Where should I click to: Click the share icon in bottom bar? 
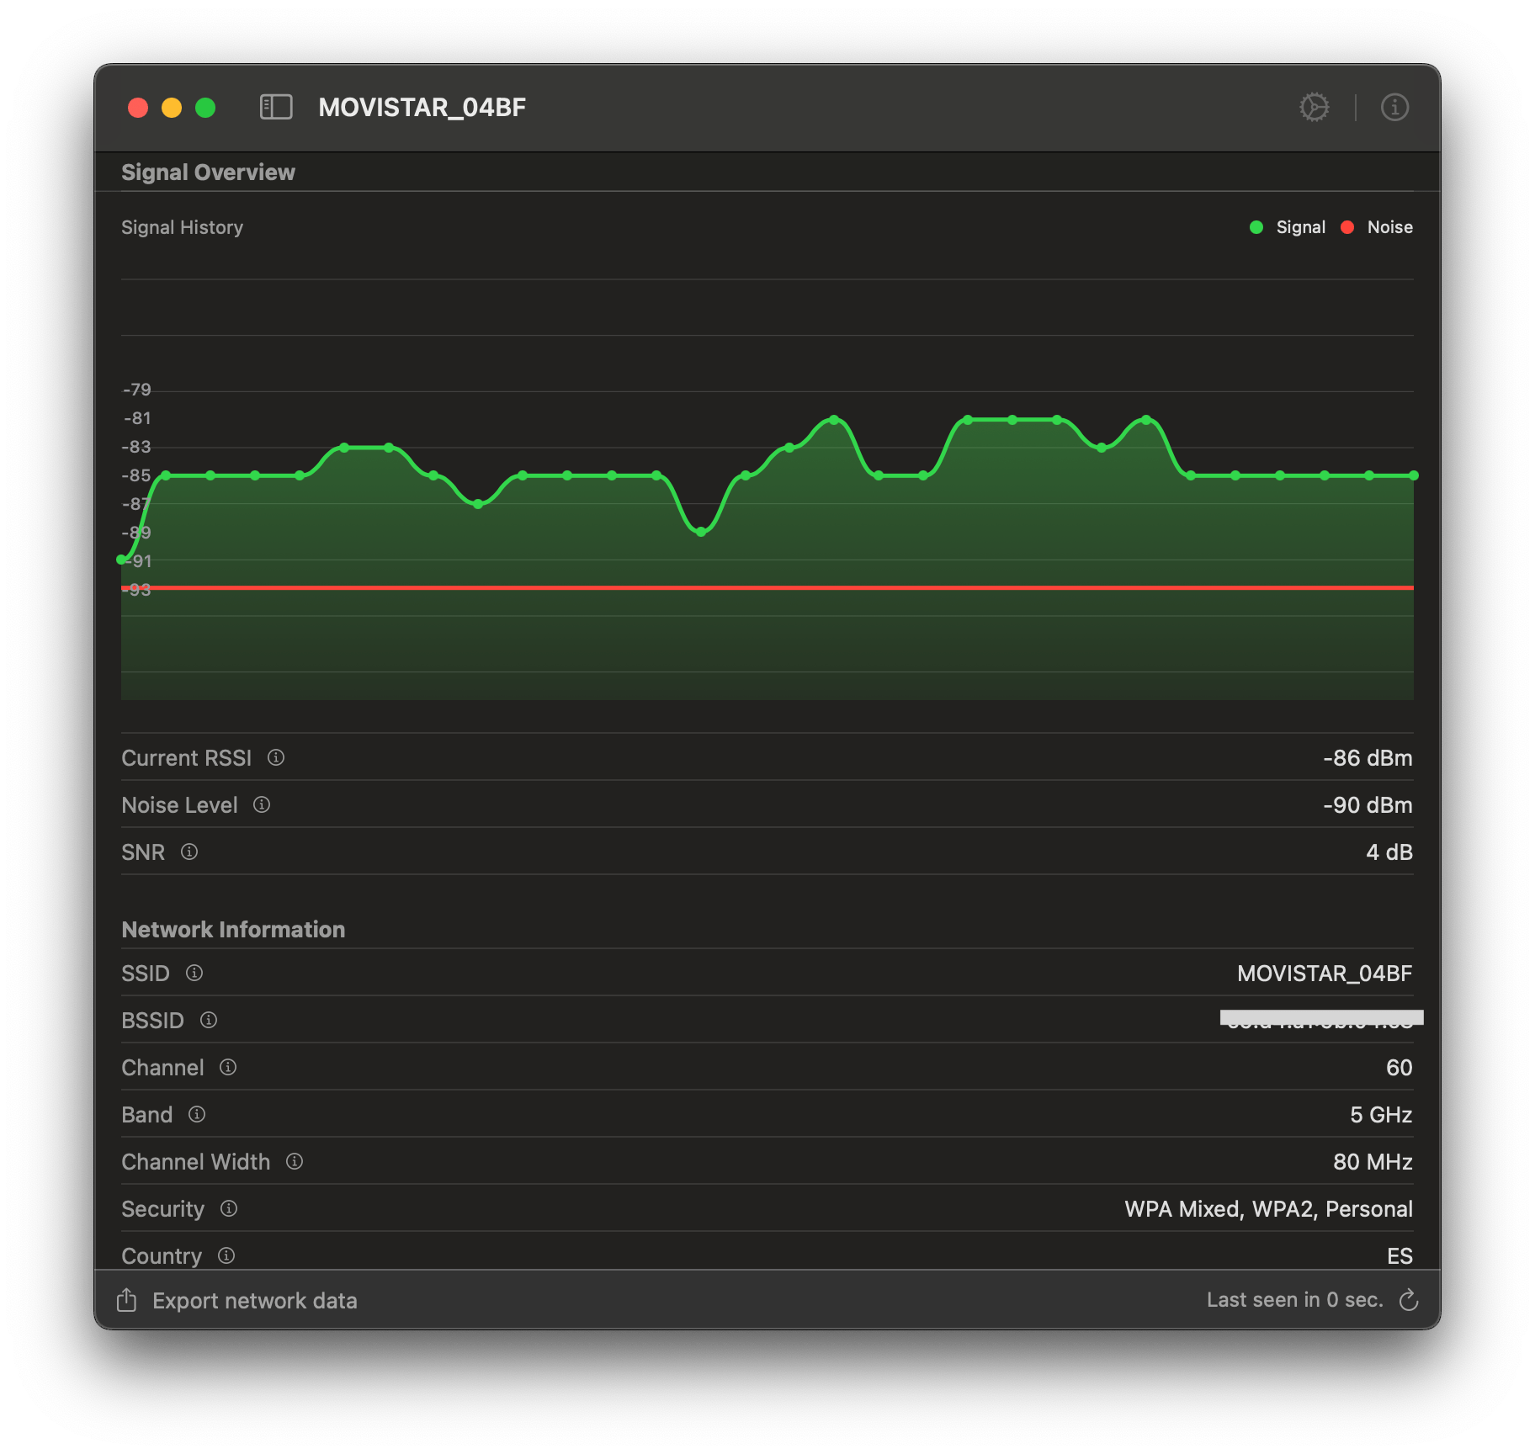pyautogui.click(x=126, y=1300)
